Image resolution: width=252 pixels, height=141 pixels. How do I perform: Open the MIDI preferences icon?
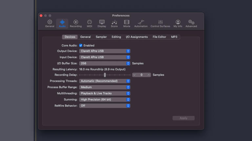pos(89,23)
